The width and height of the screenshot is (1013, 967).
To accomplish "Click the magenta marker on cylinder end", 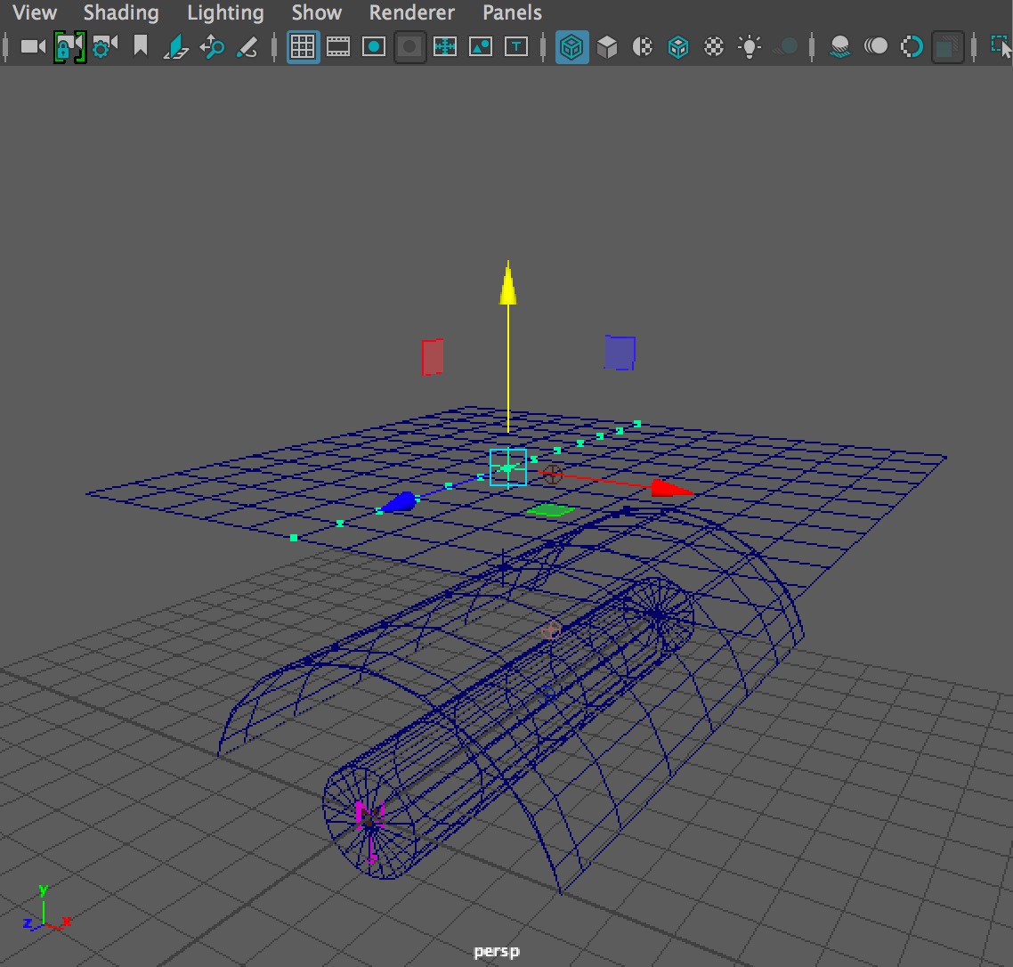I will 370,816.
